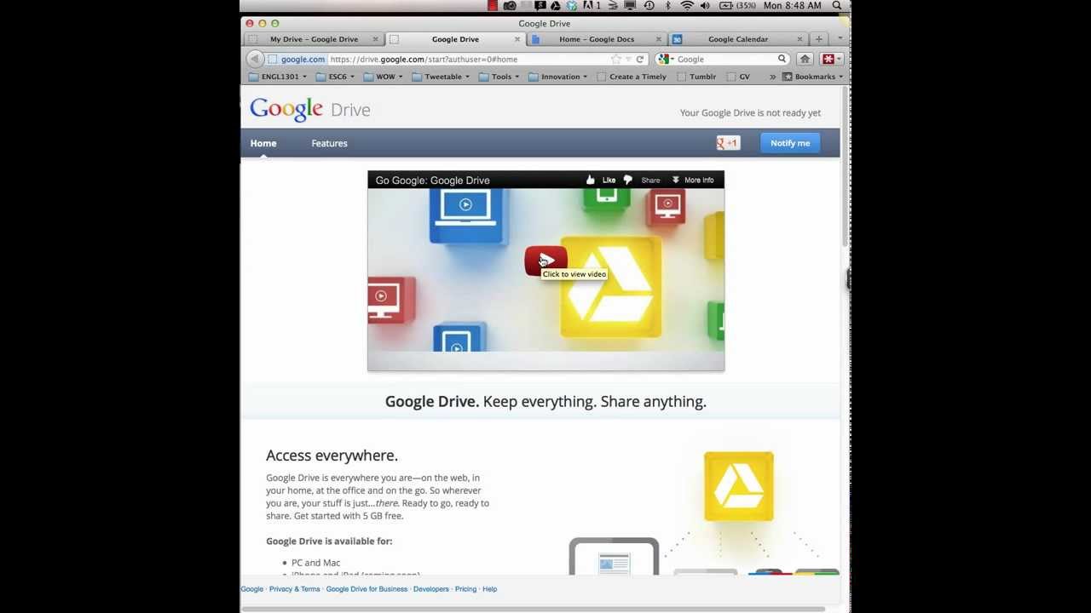Image resolution: width=1091 pixels, height=613 pixels.
Task: Open a new tab with plus button
Action: (x=819, y=39)
